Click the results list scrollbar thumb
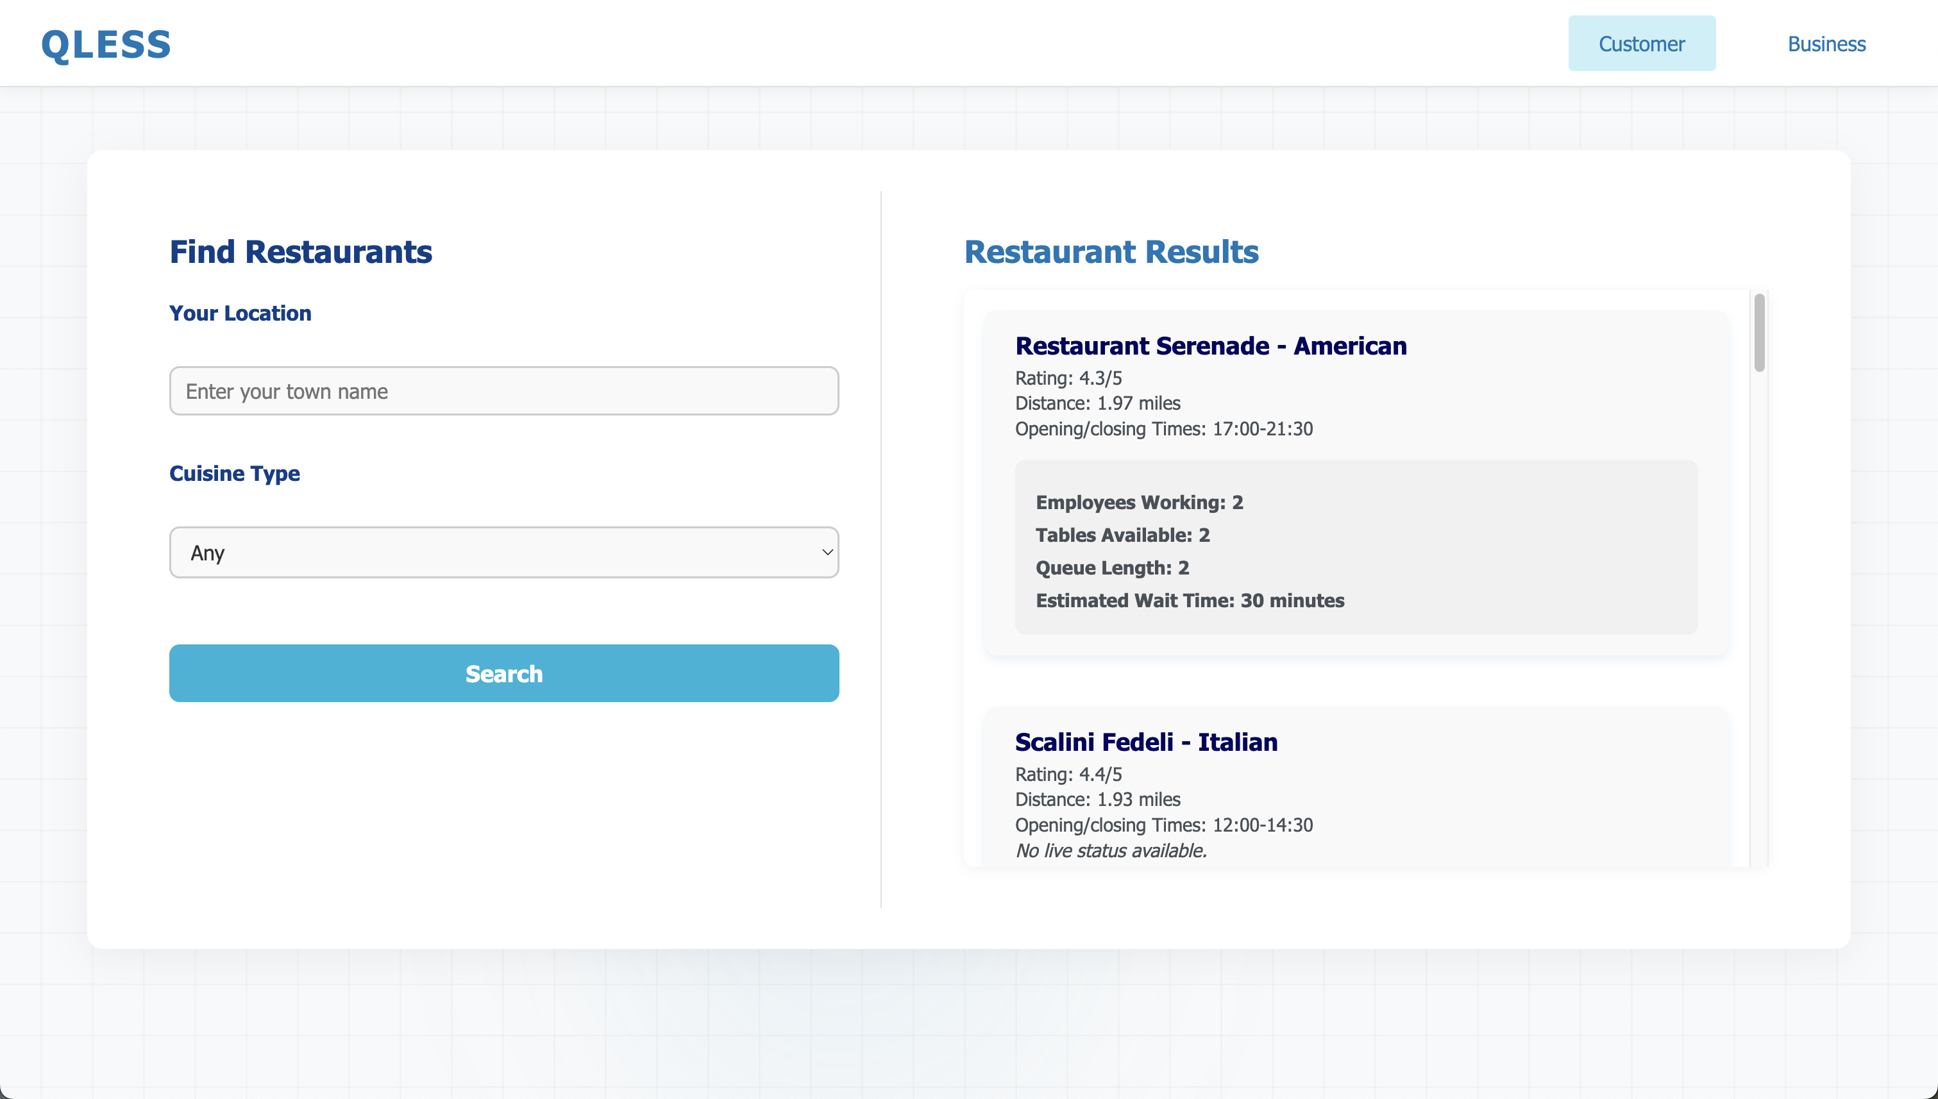 coord(1759,333)
